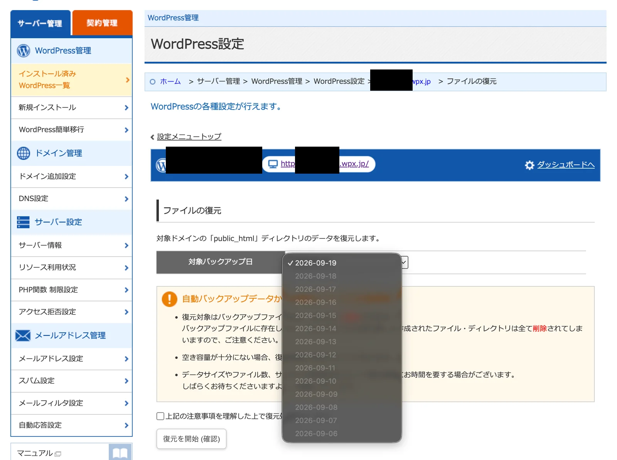The image size is (617, 460).
Task: Click the server stack icon beside サーバー設定
Action: tap(23, 222)
